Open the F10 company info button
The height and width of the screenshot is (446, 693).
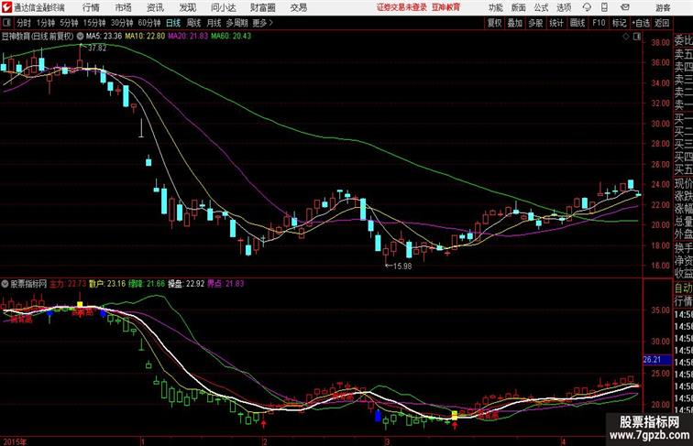[x=599, y=23]
